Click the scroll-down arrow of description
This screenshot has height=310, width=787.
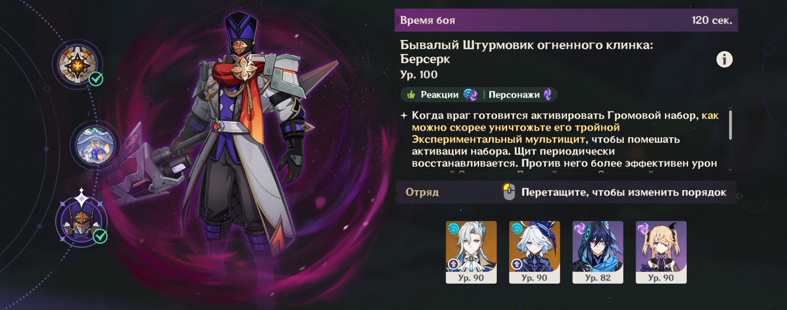click(731, 170)
